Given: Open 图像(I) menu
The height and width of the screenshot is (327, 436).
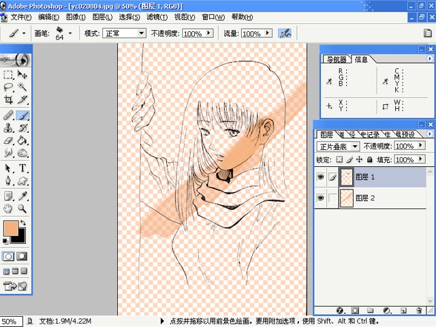Looking at the screenshot, I should click(x=76, y=17).
